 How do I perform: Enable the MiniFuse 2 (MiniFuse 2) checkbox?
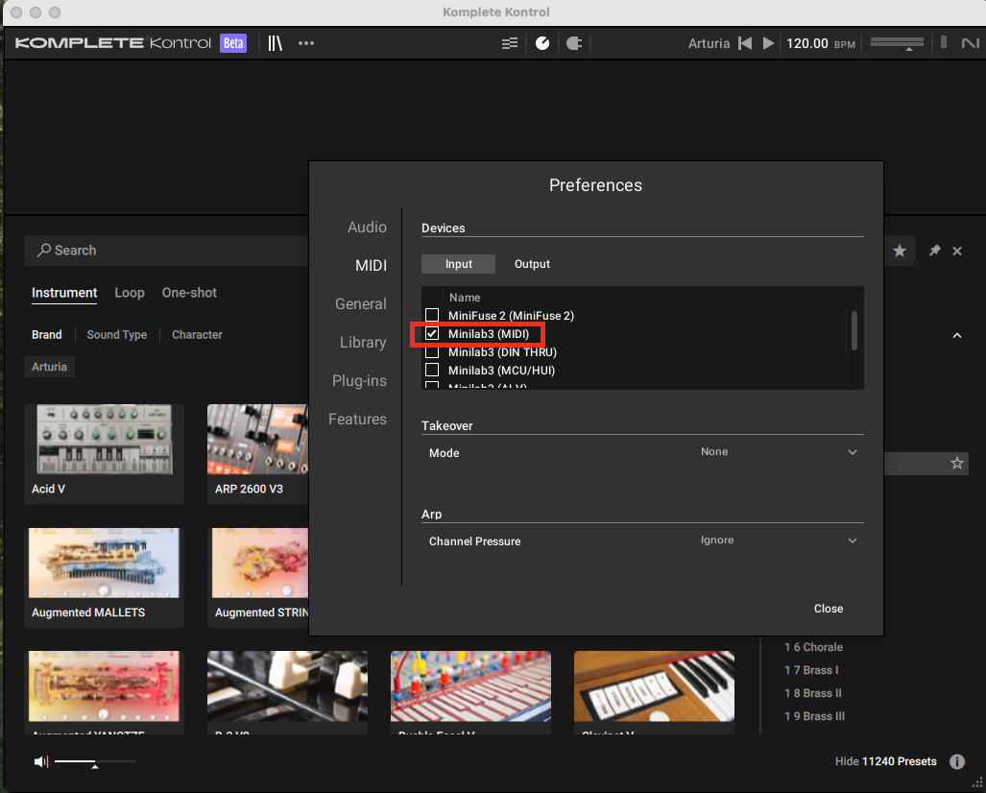(432, 315)
